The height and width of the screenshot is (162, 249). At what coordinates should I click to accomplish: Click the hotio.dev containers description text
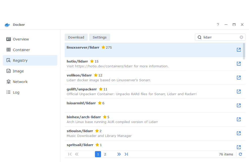tap(117, 66)
